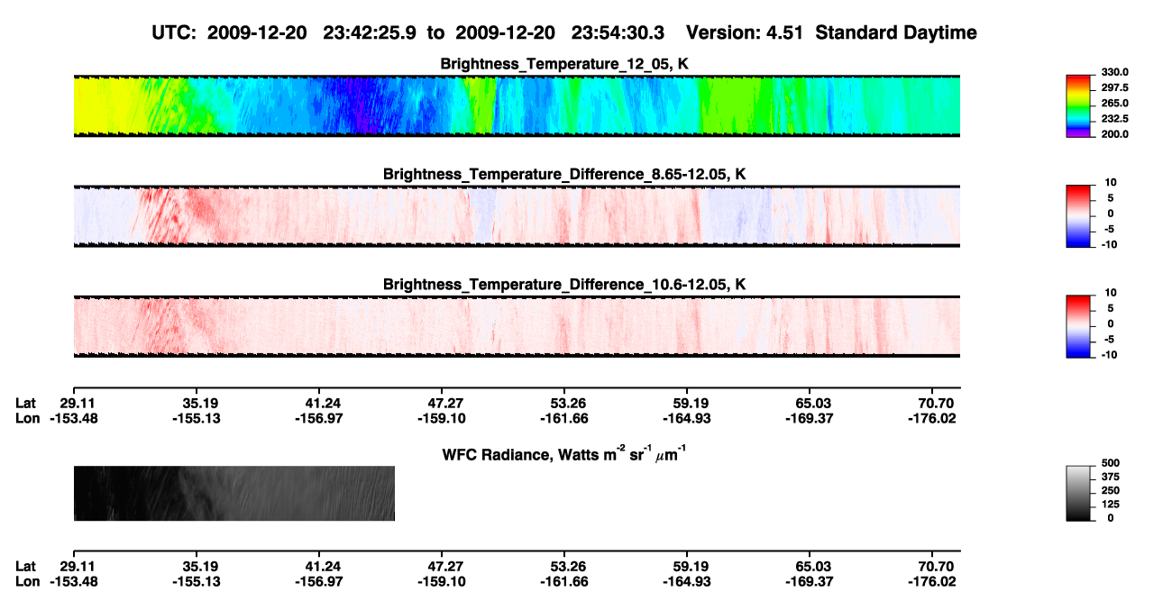Screen dimensions: 1172x601
Task: Click the red-blue color bar beside the 10.6-12.05 panel
Action: (x=1079, y=326)
